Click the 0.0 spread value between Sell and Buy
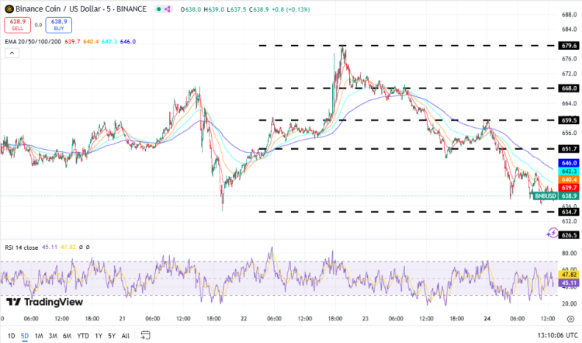Image resolution: width=582 pixels, height=343 pixels. pyautogui.click(x=38, y=25)
